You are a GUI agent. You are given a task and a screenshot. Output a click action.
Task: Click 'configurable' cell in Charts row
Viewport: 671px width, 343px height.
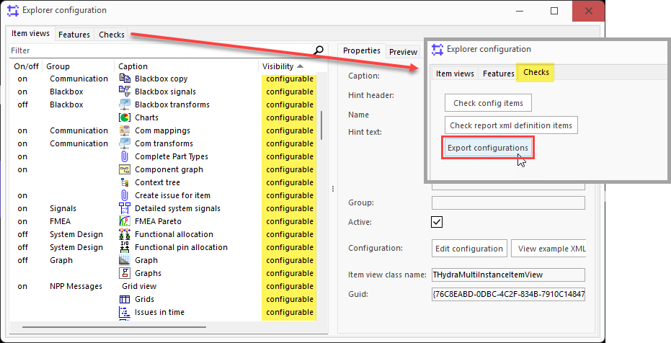pyautogui.click(x=289, y=117)
